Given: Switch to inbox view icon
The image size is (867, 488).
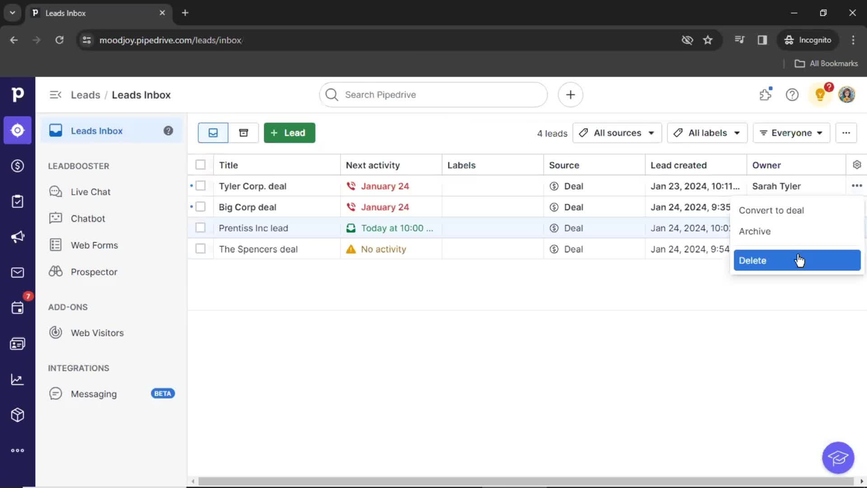Looking at the screenshot, I should 213,133.
